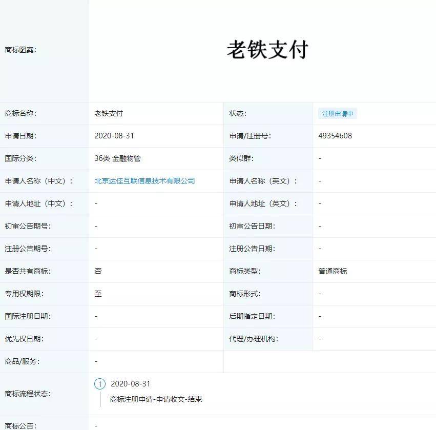Click the 国际分类 field label

20,158
